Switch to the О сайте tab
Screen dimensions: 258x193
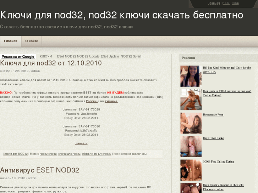(32, 41)
